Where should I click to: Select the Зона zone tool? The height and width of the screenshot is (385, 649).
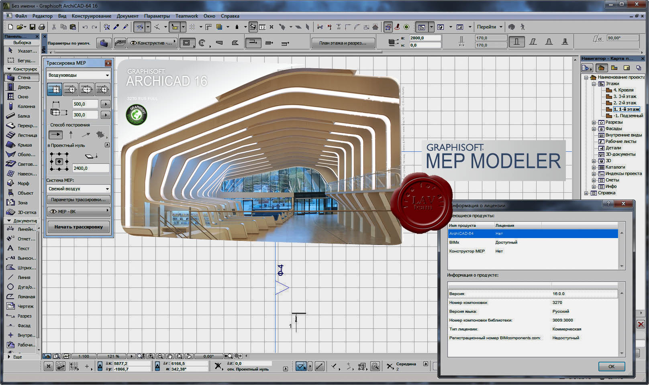point(22,203)
